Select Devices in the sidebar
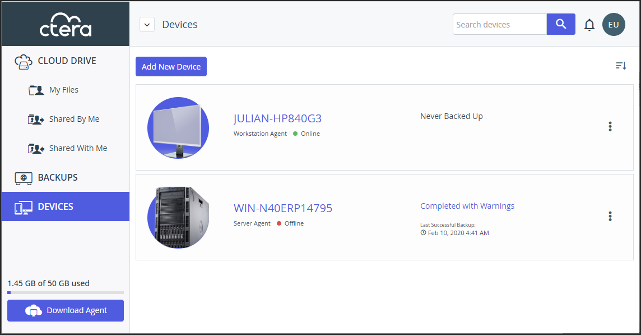 (53, 206)
